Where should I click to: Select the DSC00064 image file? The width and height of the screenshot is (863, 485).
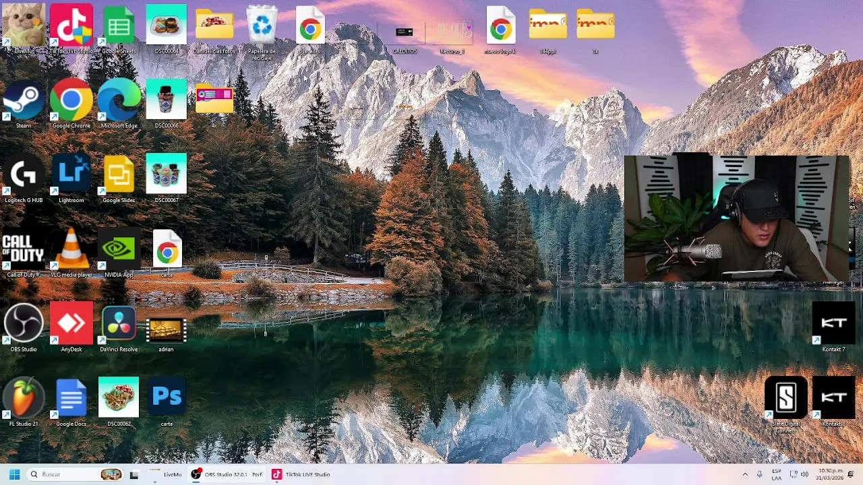click(x=167, y=30)
